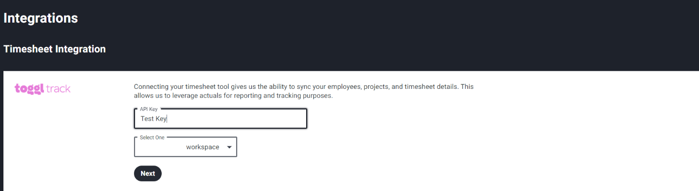The image size is (699, 191).
Task: Click the 'Select One' field label
Action: coord(152,138)
